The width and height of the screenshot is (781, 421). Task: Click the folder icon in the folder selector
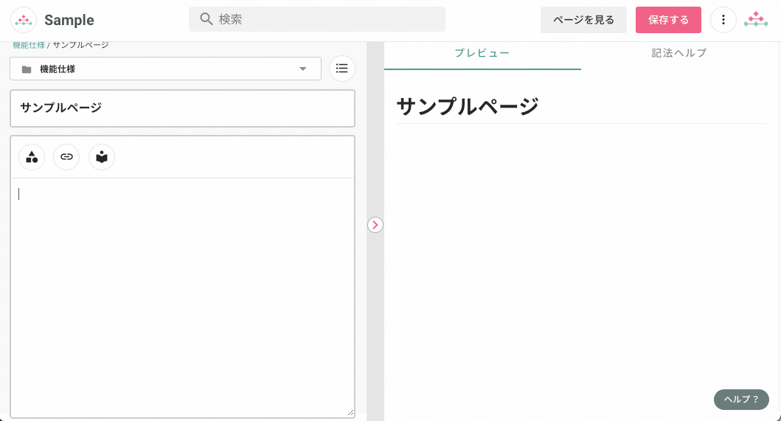click(x=27, y=69)
